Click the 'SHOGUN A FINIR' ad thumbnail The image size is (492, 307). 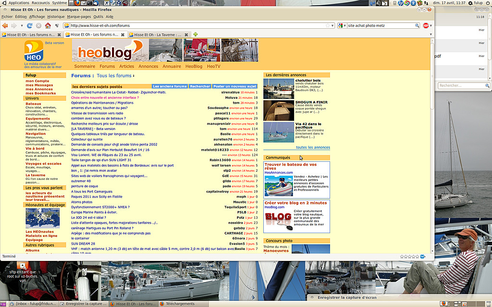point(279,111)
